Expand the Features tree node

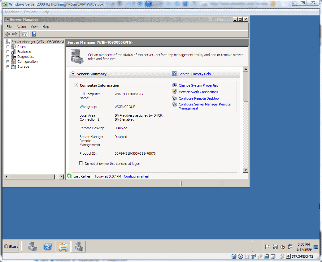tap(8, 52)
